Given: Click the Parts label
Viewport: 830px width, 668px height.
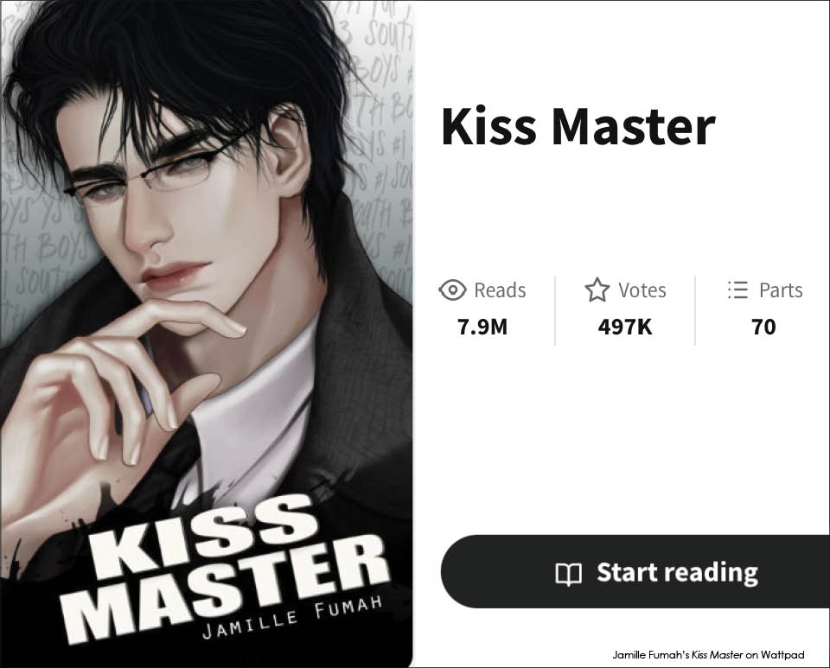Looking at the screenshot, I should click(781, 290).
